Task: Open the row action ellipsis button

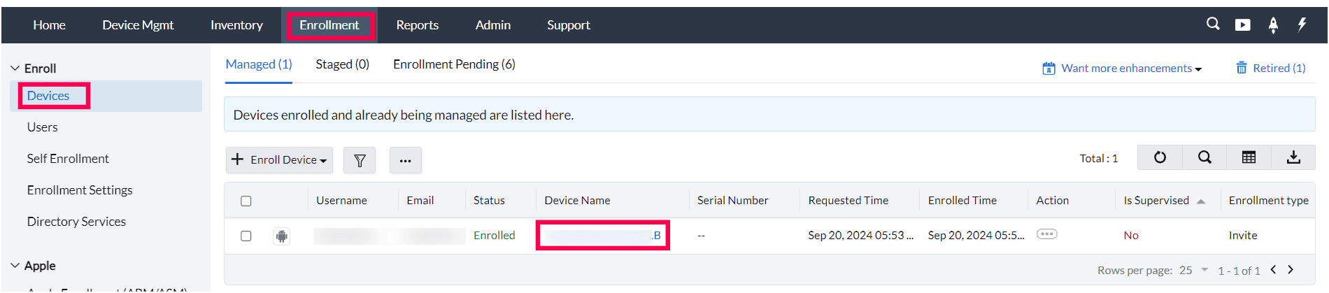Action: (x=1046, y=234)
